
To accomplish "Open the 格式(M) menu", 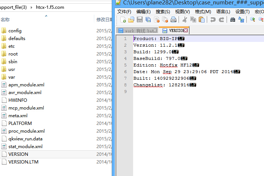I will [x=203, y=12].
